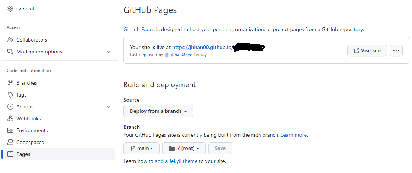Select Pages in sidebar
Screen dimensions: 412x173
tap(59, 154)
